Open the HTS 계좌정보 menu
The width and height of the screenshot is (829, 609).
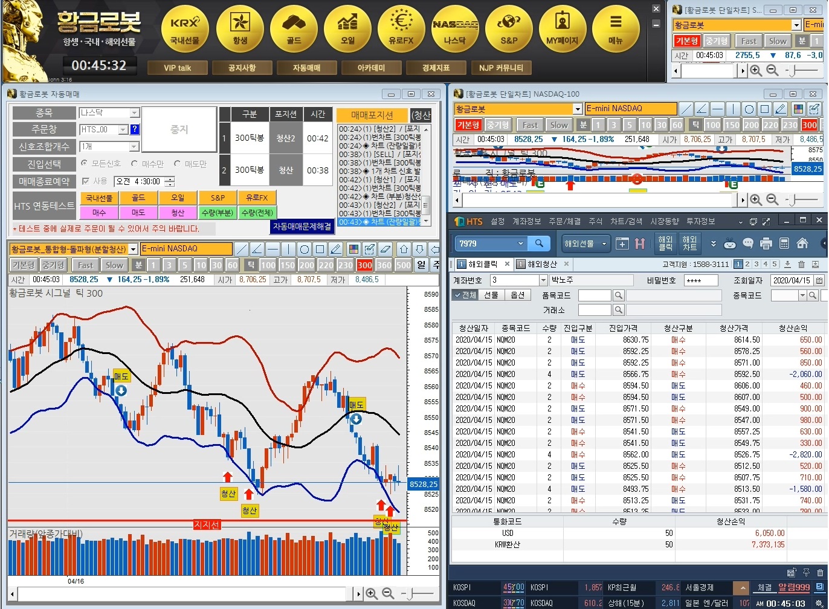(526, 221)
